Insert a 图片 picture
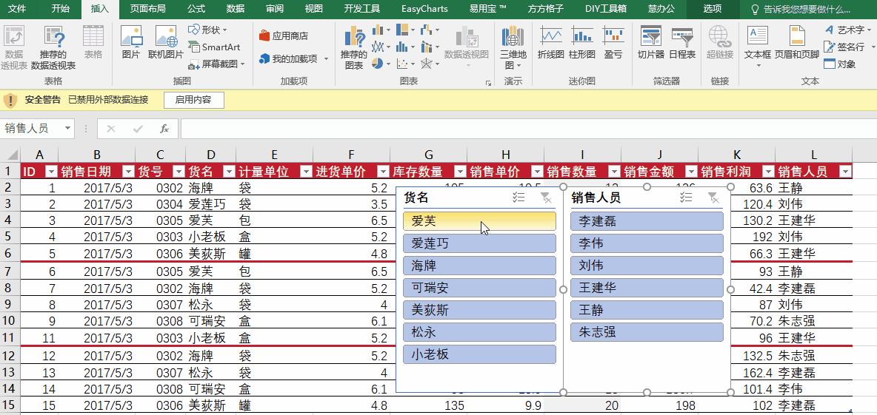Screen dimensions: 877x415 pos(131,43)
